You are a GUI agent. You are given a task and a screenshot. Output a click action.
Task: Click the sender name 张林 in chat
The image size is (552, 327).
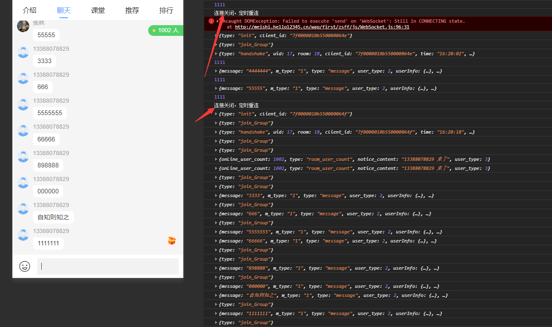click(x=39, y=23)
